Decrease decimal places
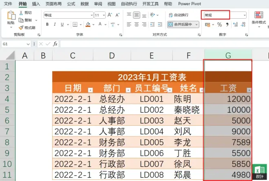 [243, 25]
